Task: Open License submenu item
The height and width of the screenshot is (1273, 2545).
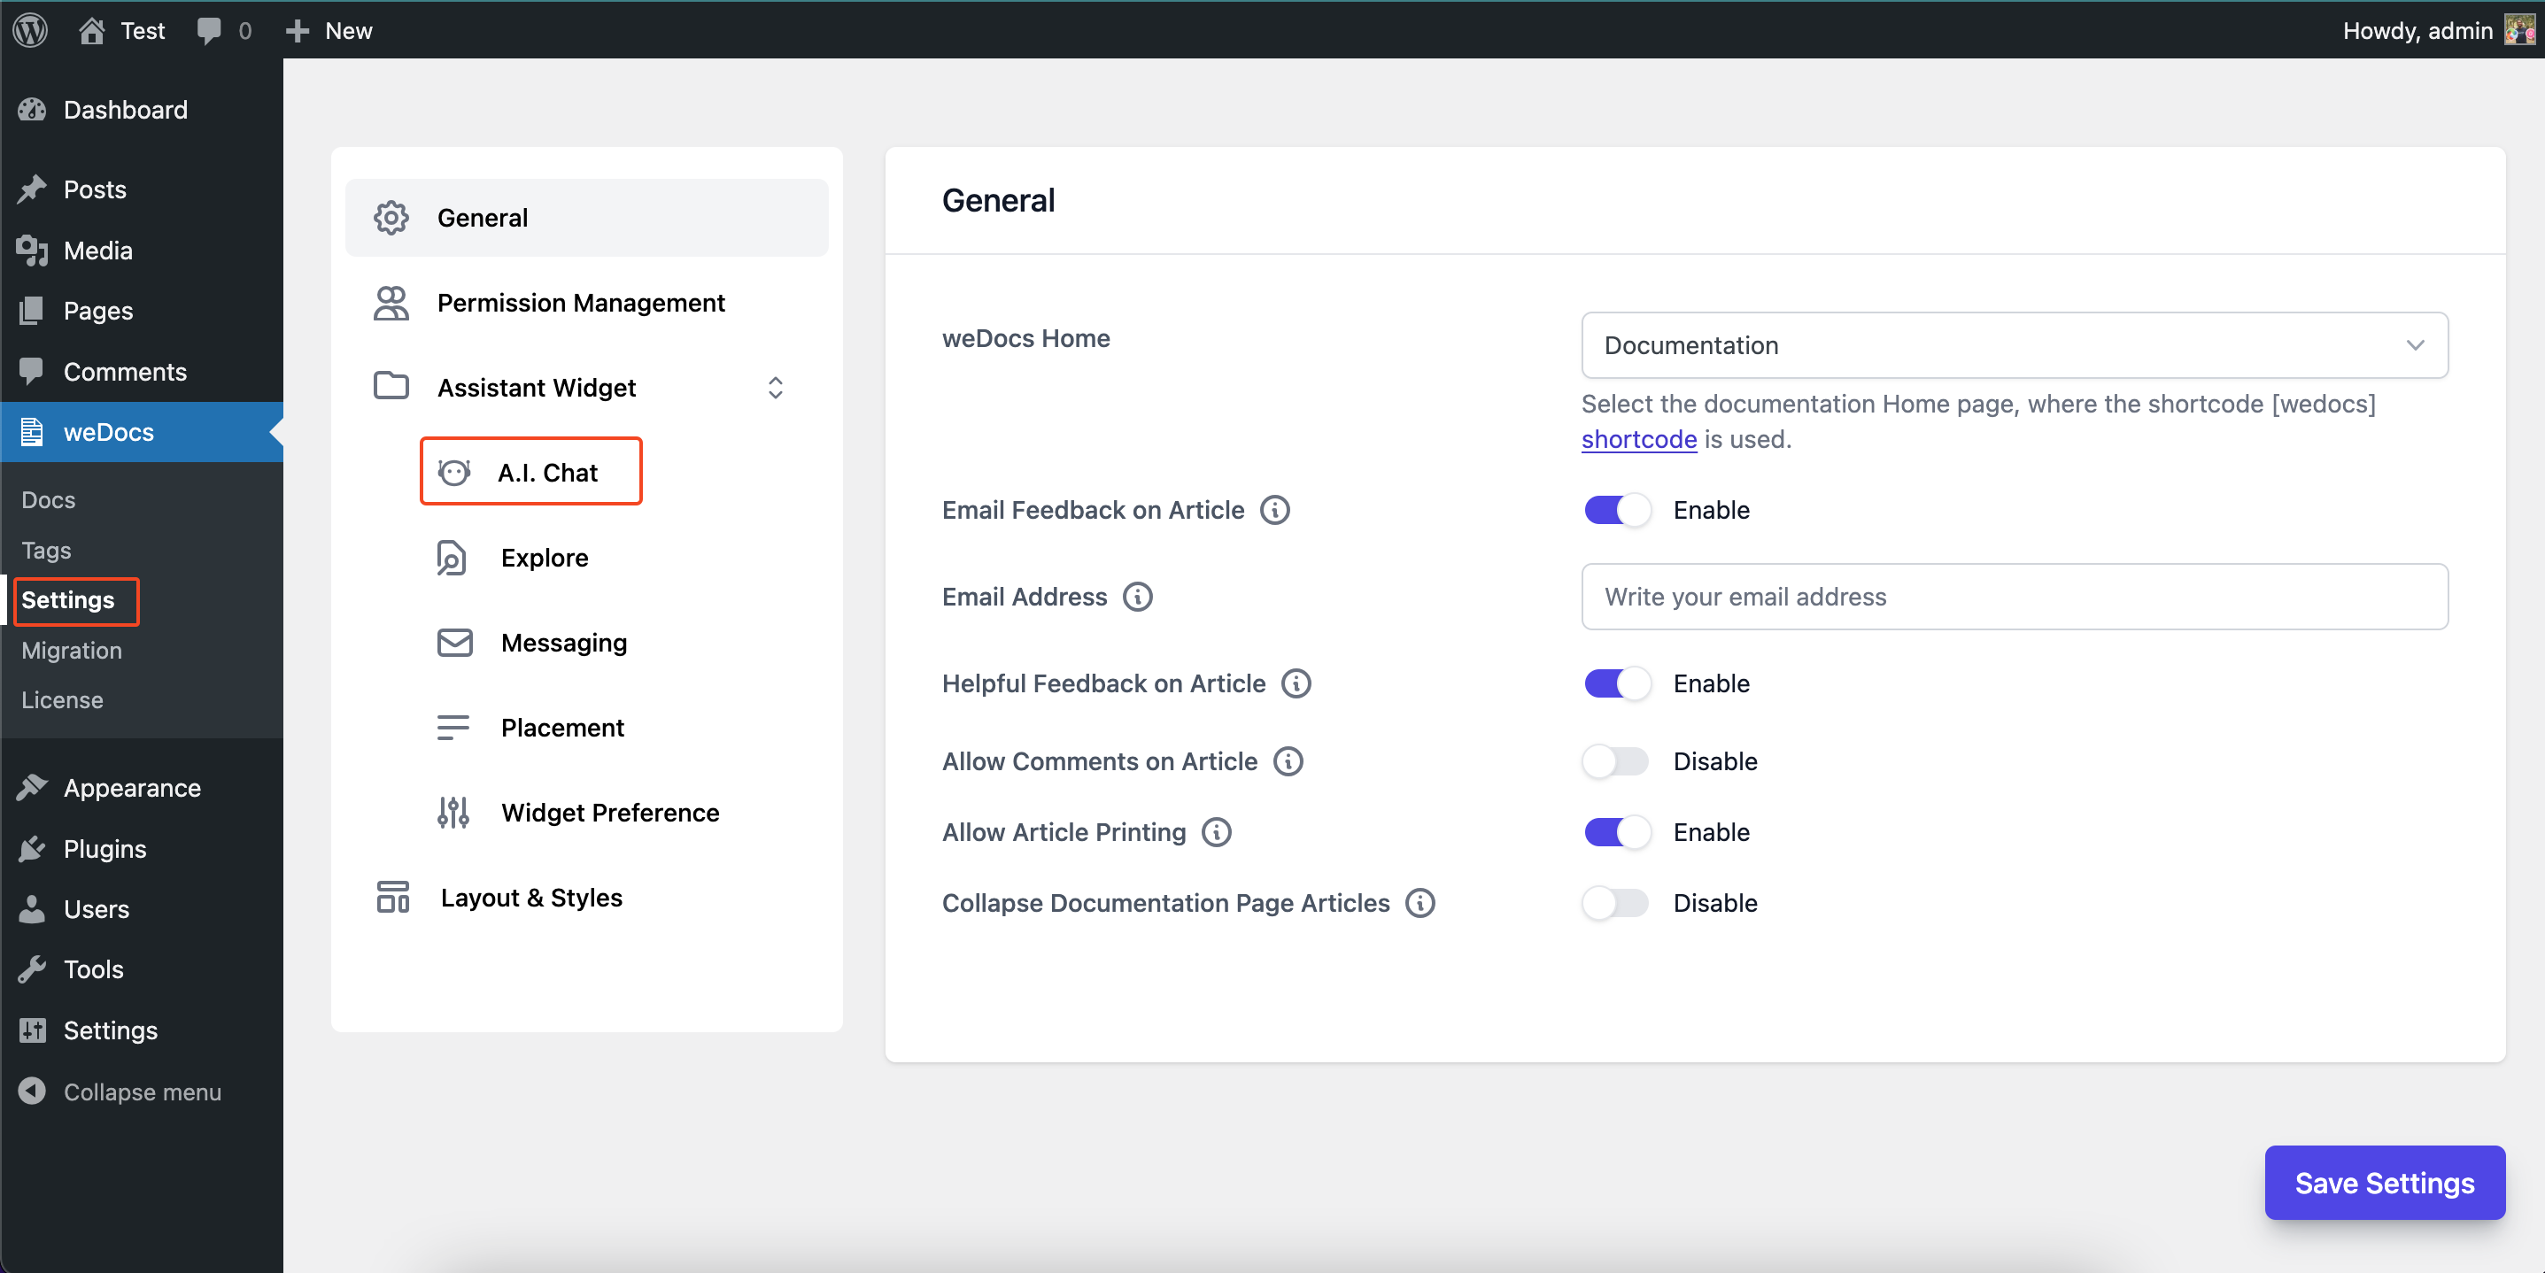Action: pos(62,699)
